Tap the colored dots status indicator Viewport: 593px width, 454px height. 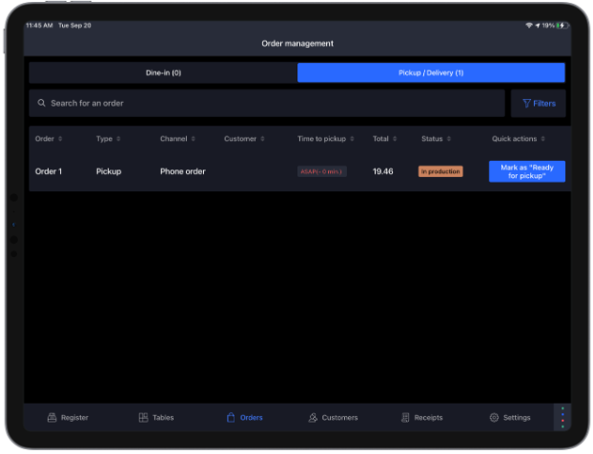click(x=562, y=417)
